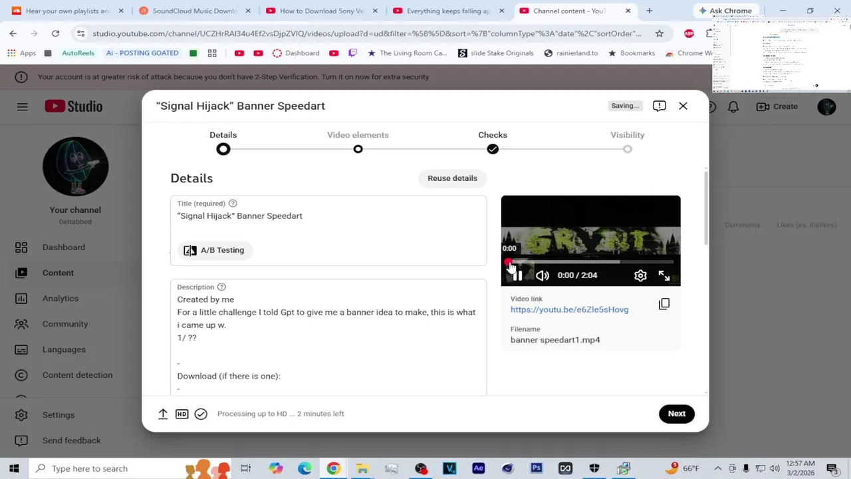Image resolution: width=851 pixels, height=479 pixels.
Task: Close the upload dialog with the X
Action: coord(683,106)
